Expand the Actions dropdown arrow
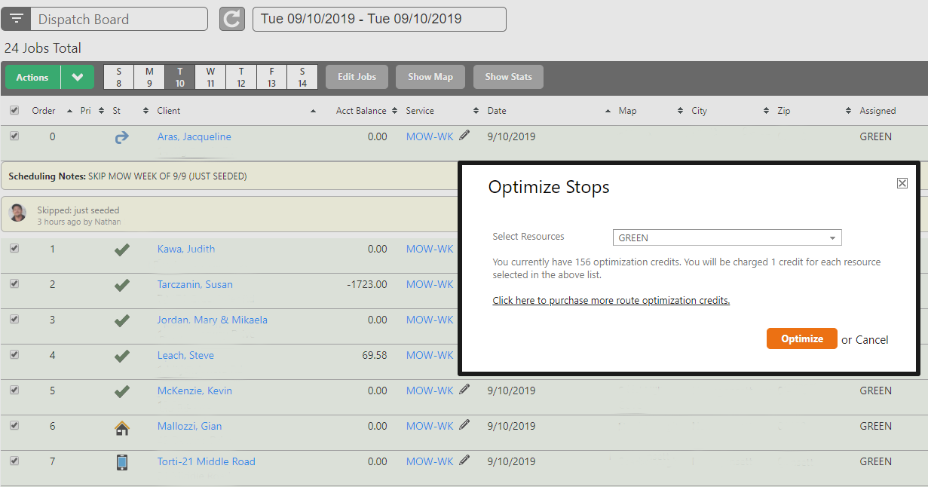 (x=77, y=76)
